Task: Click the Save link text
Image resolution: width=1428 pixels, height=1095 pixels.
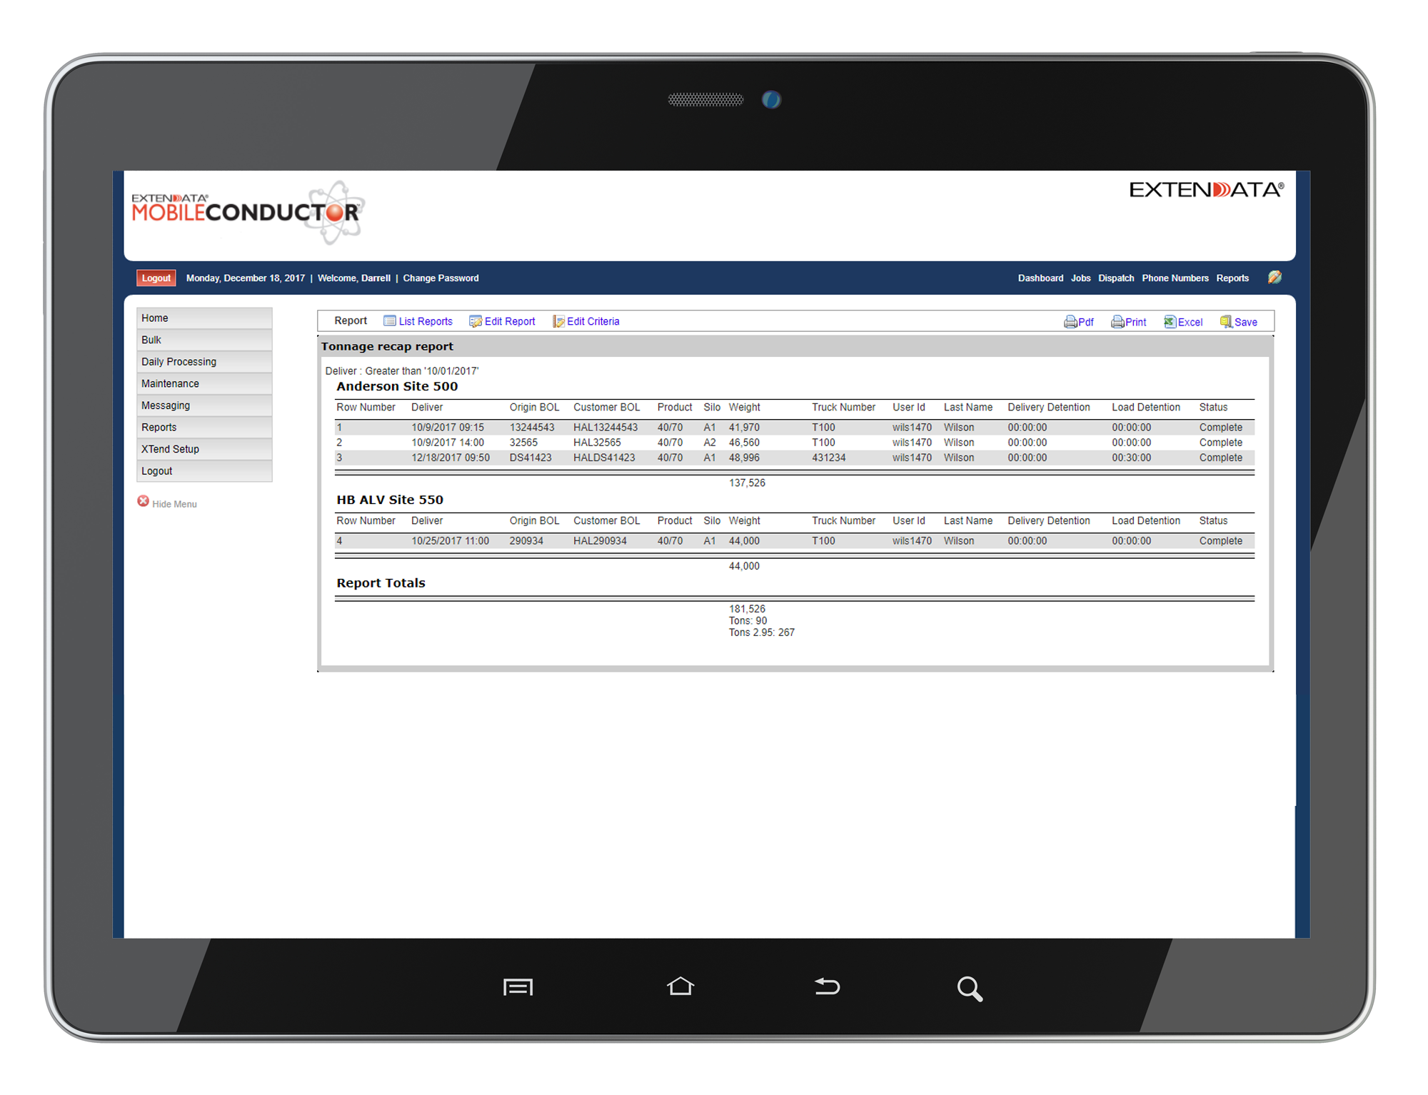Action: tap(1246, 322)
